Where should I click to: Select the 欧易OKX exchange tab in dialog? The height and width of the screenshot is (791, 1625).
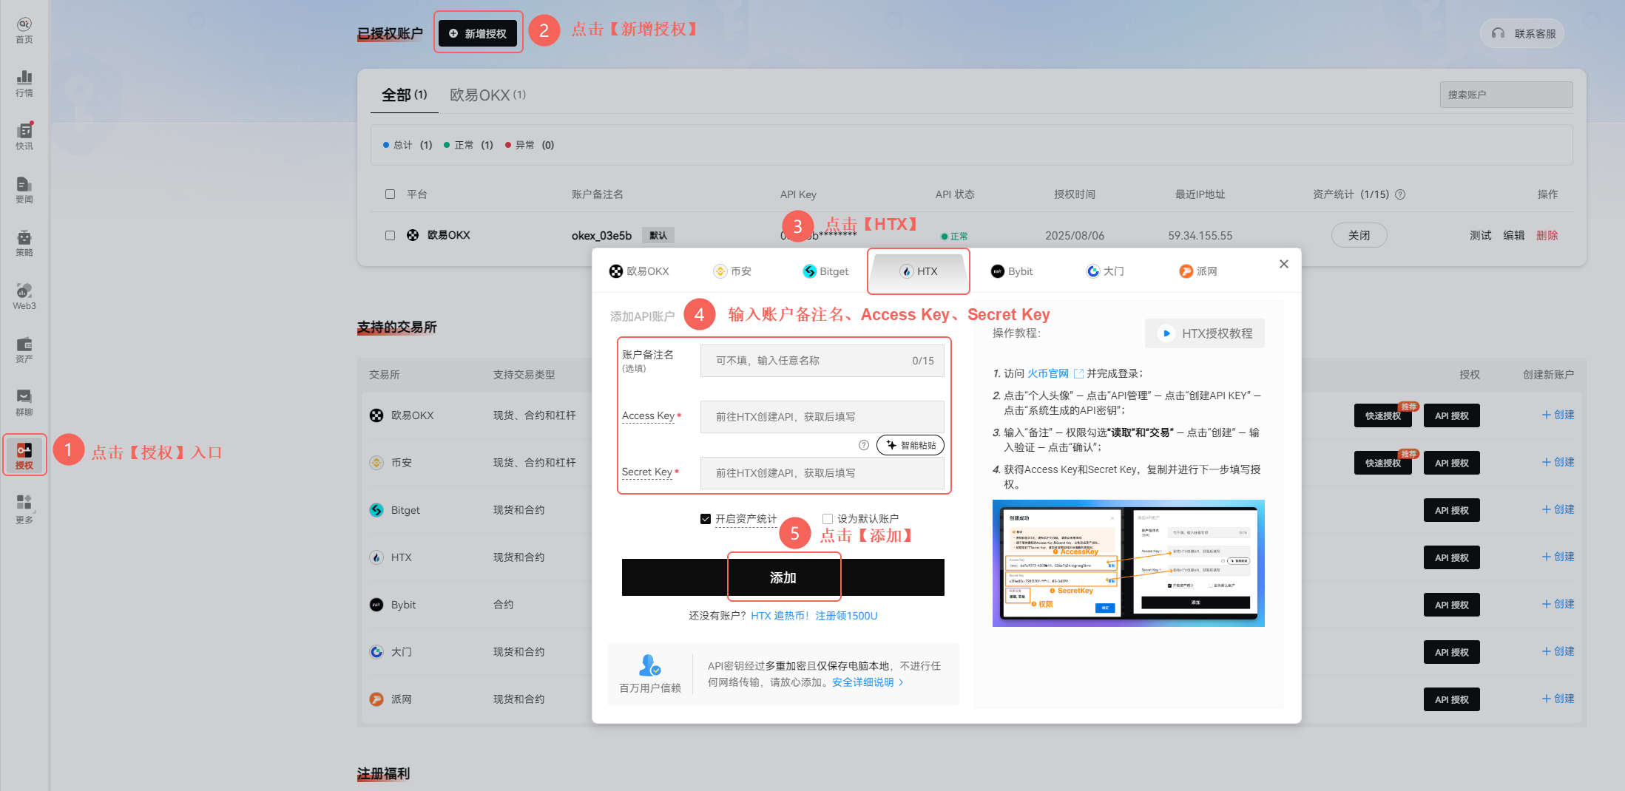(639, 271)
